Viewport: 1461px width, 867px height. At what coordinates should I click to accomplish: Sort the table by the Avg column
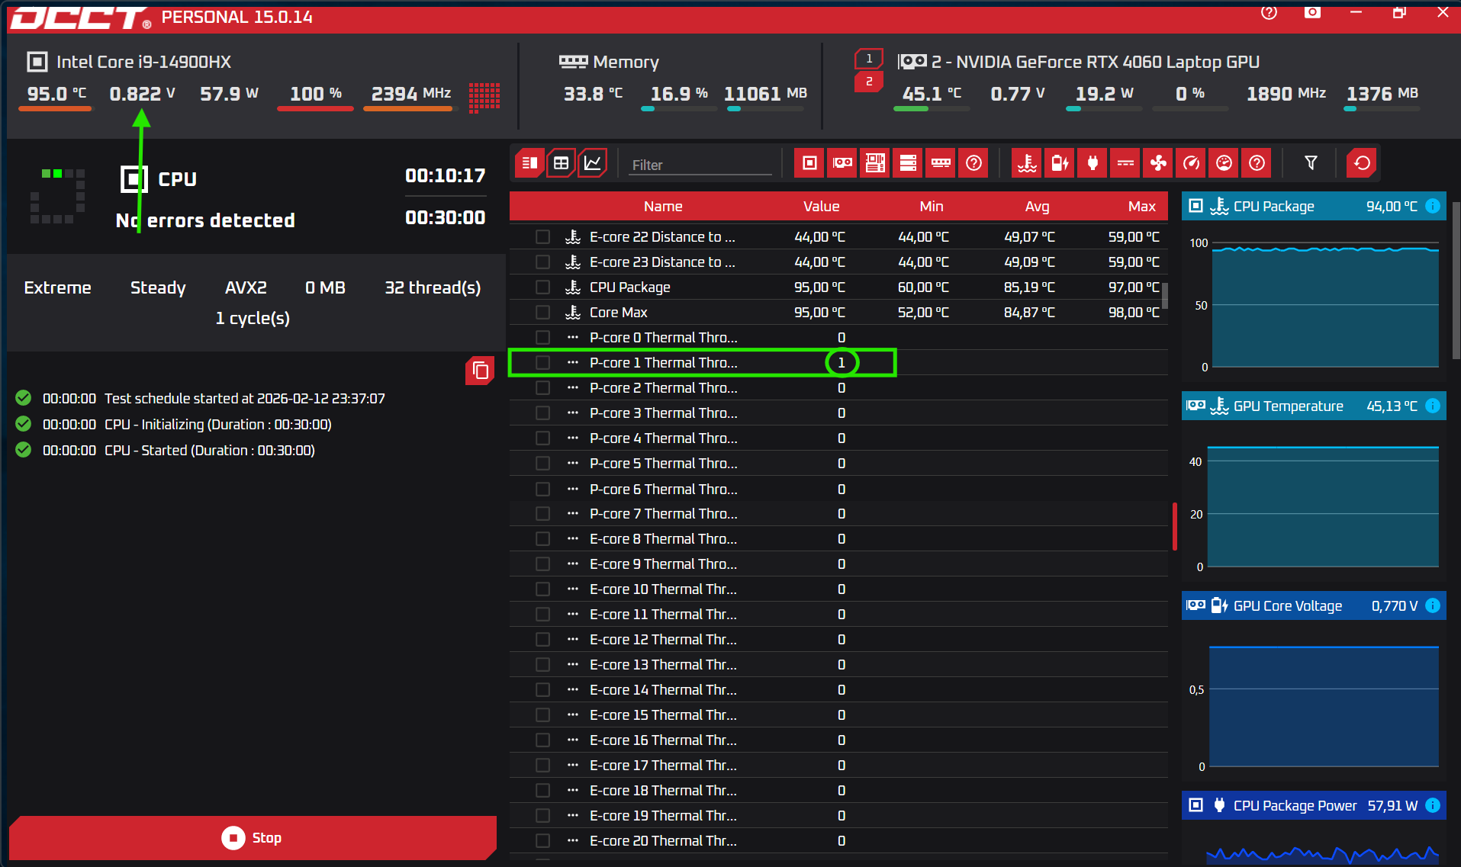click(x=1037, y=206)
